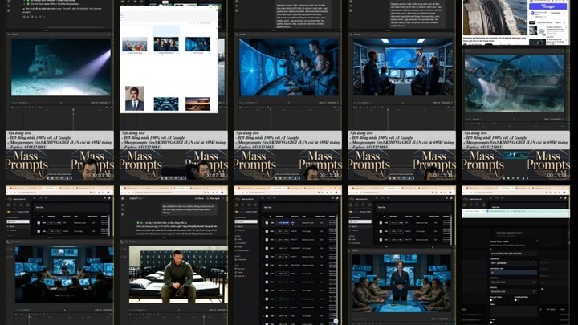Open the sunken helicopter wreck preview at 00:19:06
This screenshot has width=578, height=325.
(515, 83)
